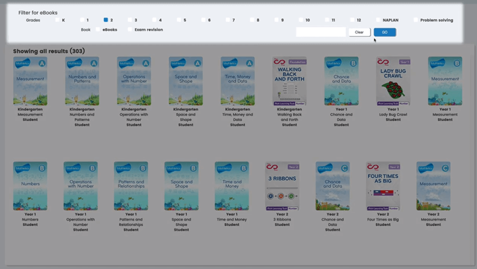Image resolution: width=477 pixels, height=269 pixels.
Task: Tick the Grade 3 checkbox
Action: point(130,20)
